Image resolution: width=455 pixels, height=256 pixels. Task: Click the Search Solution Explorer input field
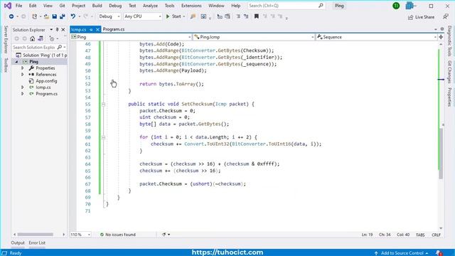tap(34, 47)
